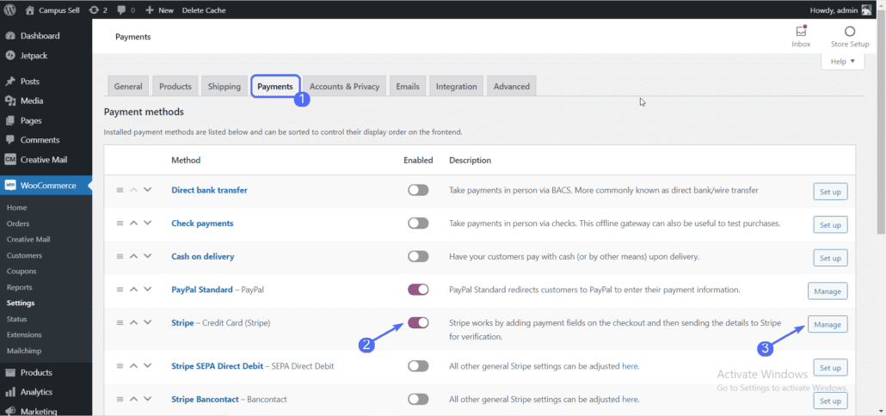Viewport: 886px width, 416px height.
Task: Grab the Stripe Credit Card drag handle
Action: (120, 323)
